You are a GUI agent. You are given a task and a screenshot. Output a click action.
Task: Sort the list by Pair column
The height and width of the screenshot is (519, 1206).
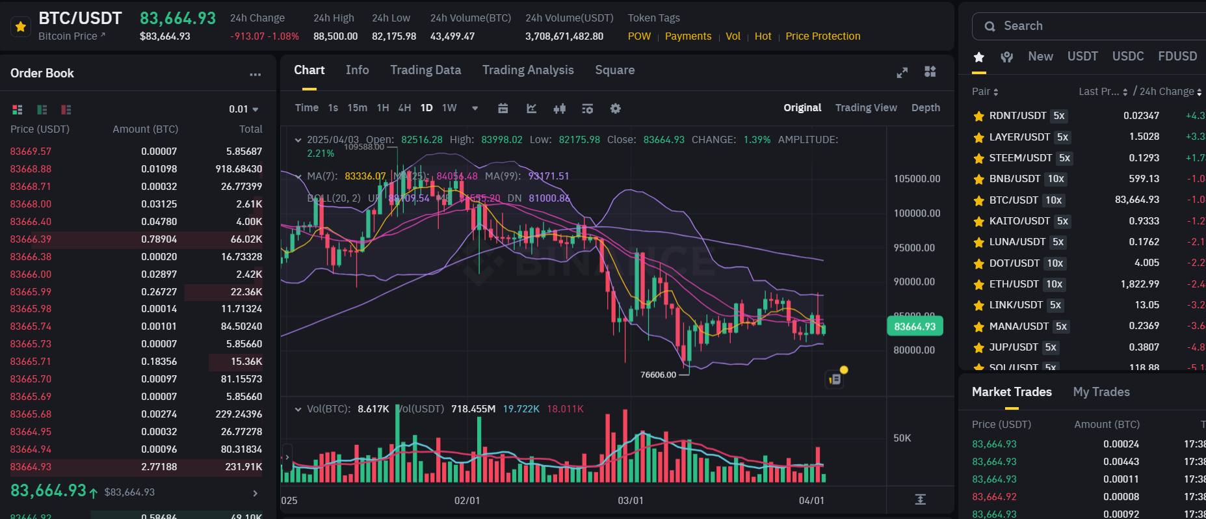point(985,92)
